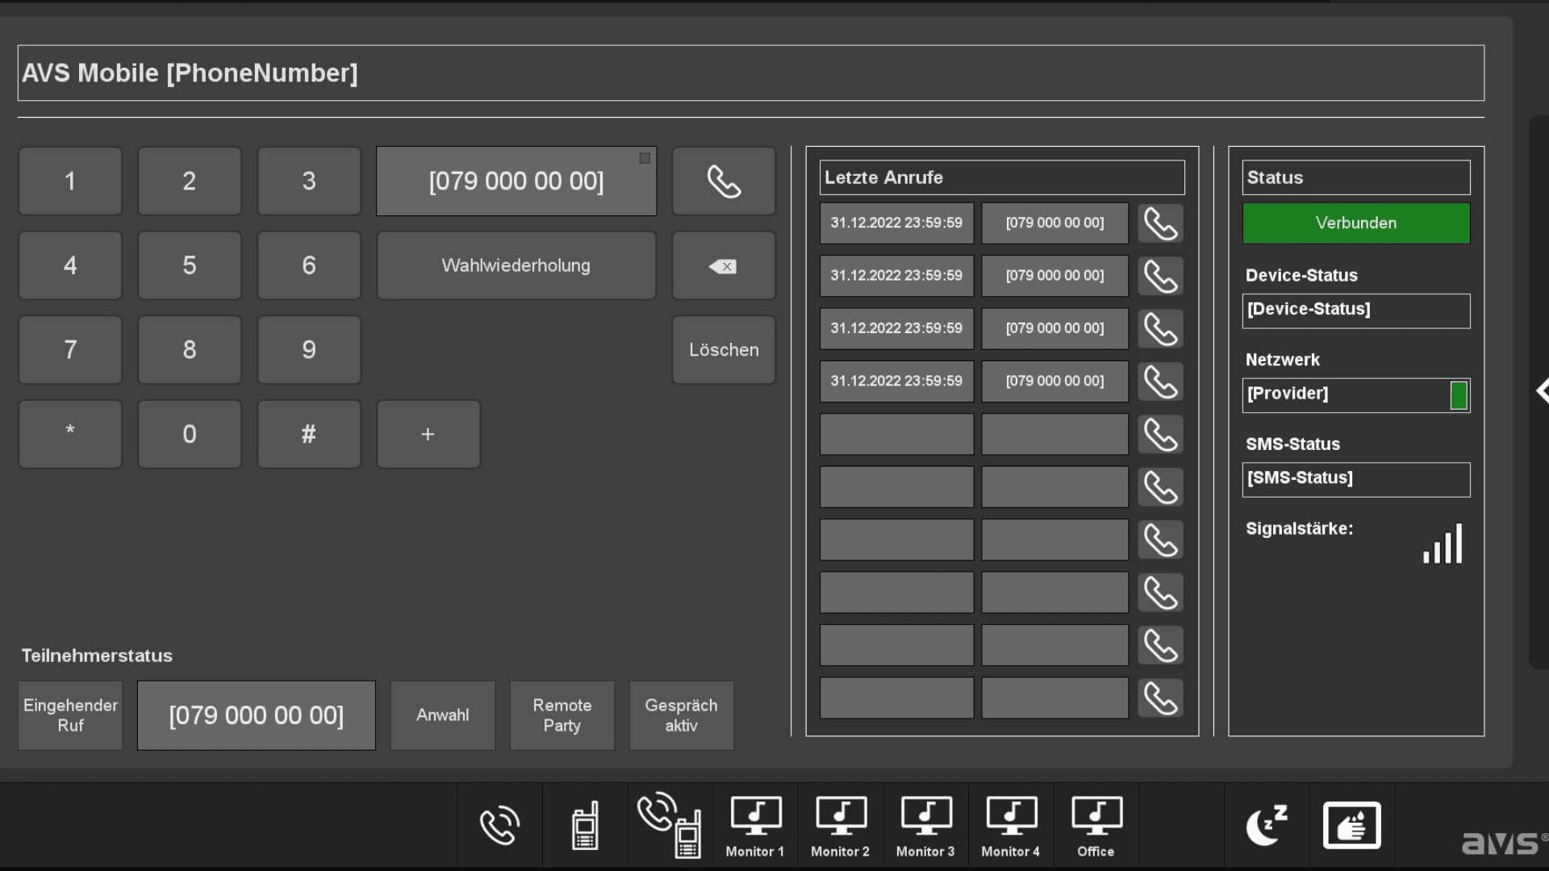1549x871 pixels.
Task: Select Monitor 2 audio icon
Action: [x=841, y=825]
